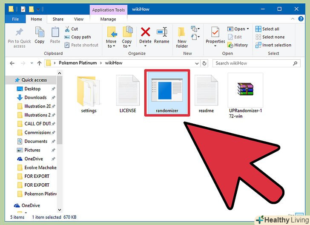Select the randomizer application file
Screen dimensions: 310x225
pos(167,93)
